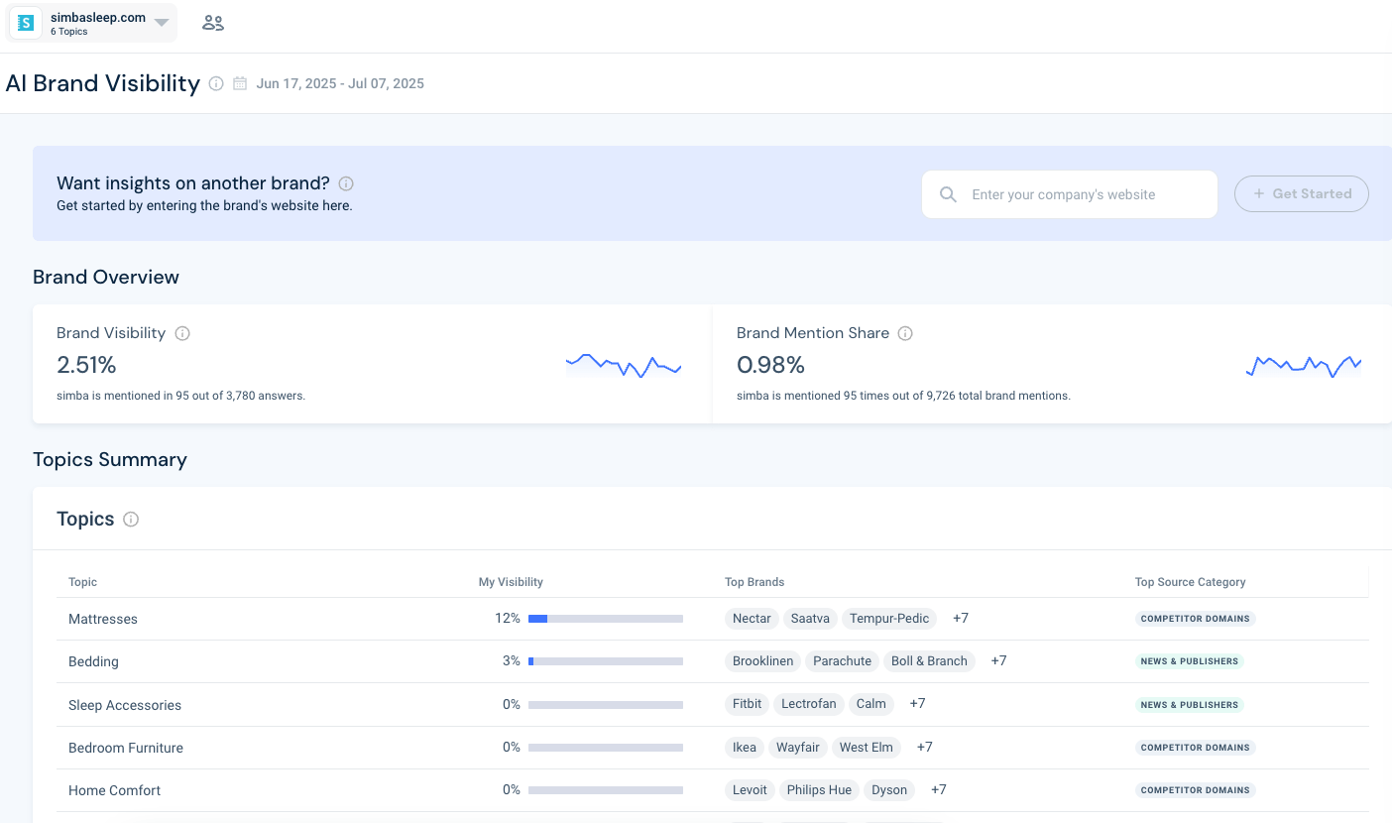Click the search magnifier icon in website field

tap(948, 194)
